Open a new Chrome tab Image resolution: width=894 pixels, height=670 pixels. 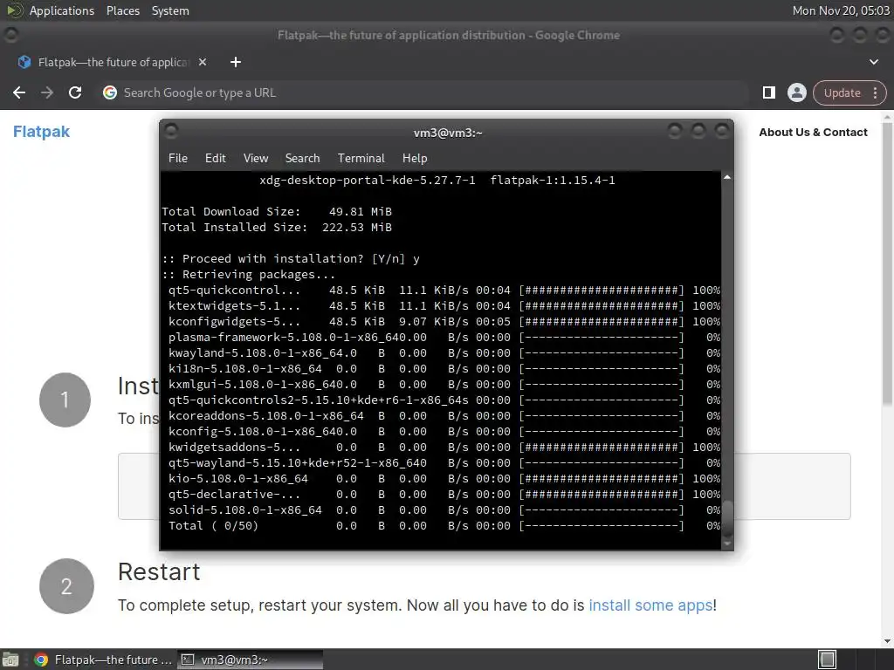(236, 62)
